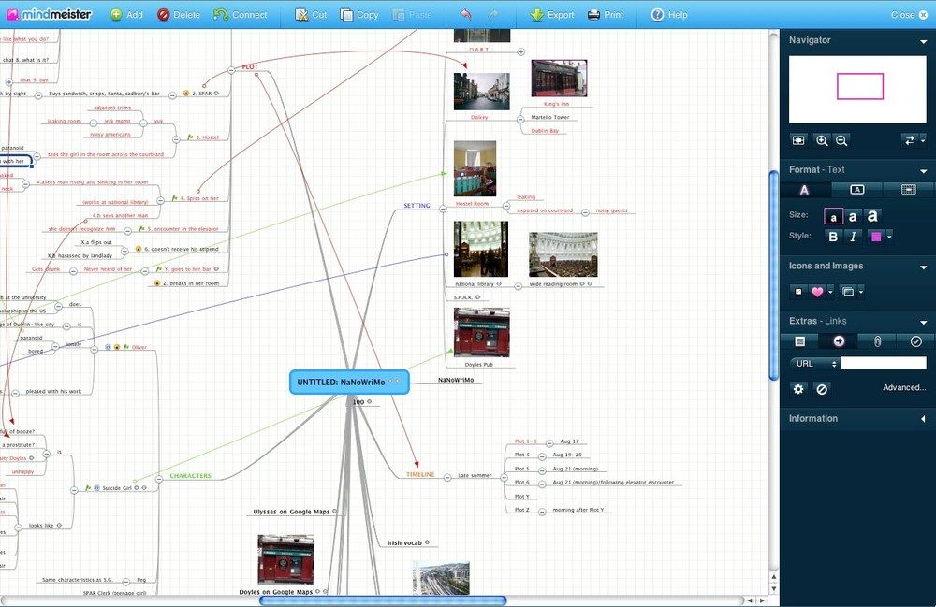The height and width of the screenshot is (607, 936).
Task: Expand the Information panel
Action: click(924, 419)
